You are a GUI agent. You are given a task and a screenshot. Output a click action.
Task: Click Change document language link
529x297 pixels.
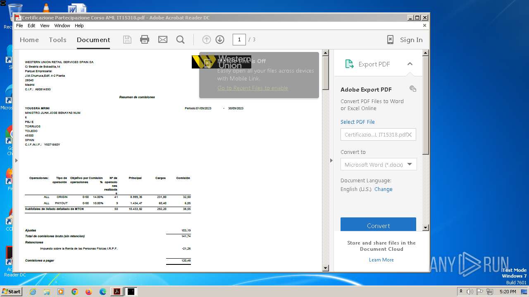pyautogui.click(x=384, y=189)
